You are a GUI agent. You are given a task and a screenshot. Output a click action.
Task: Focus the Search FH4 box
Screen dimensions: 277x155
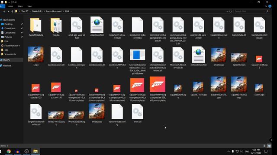tap(251, 12)
